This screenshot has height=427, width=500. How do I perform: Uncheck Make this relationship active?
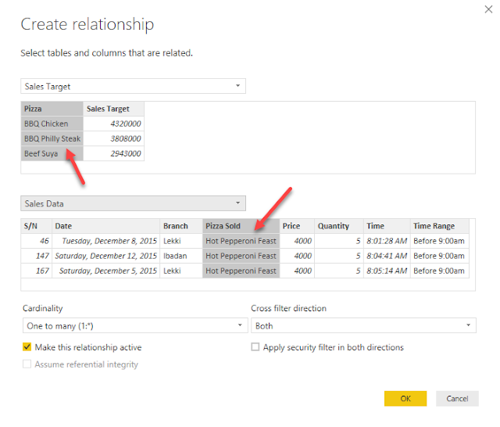[27, 347]
